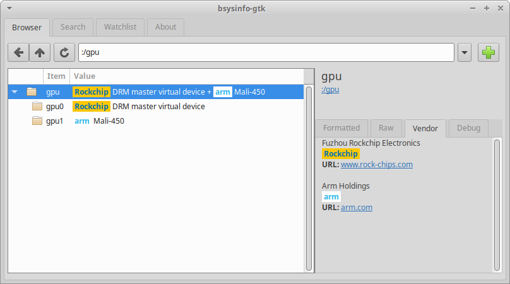
Task: Switch to the Debug tab
Action: pyautogui.click(x=469, y=128)
